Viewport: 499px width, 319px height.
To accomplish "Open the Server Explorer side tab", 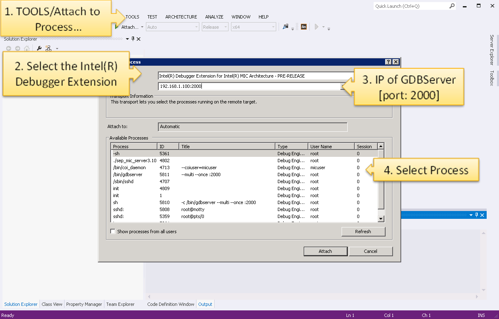I will point(492,50).
